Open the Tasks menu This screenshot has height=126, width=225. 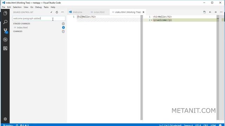coord(46,7)
